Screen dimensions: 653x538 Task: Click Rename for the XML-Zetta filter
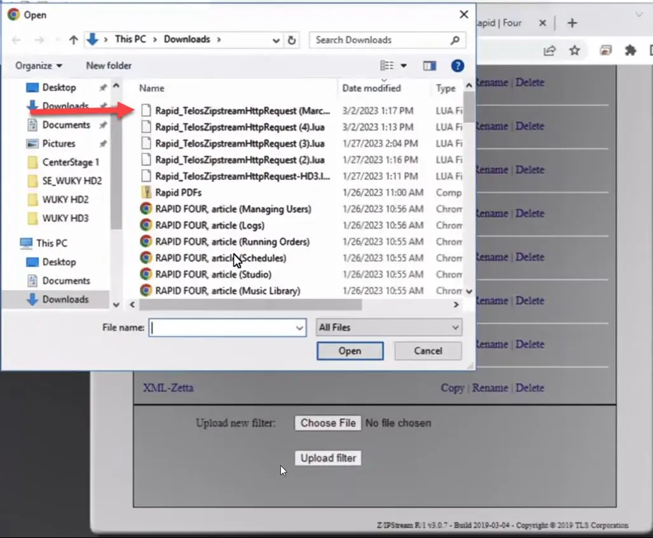tap(490, 388)
